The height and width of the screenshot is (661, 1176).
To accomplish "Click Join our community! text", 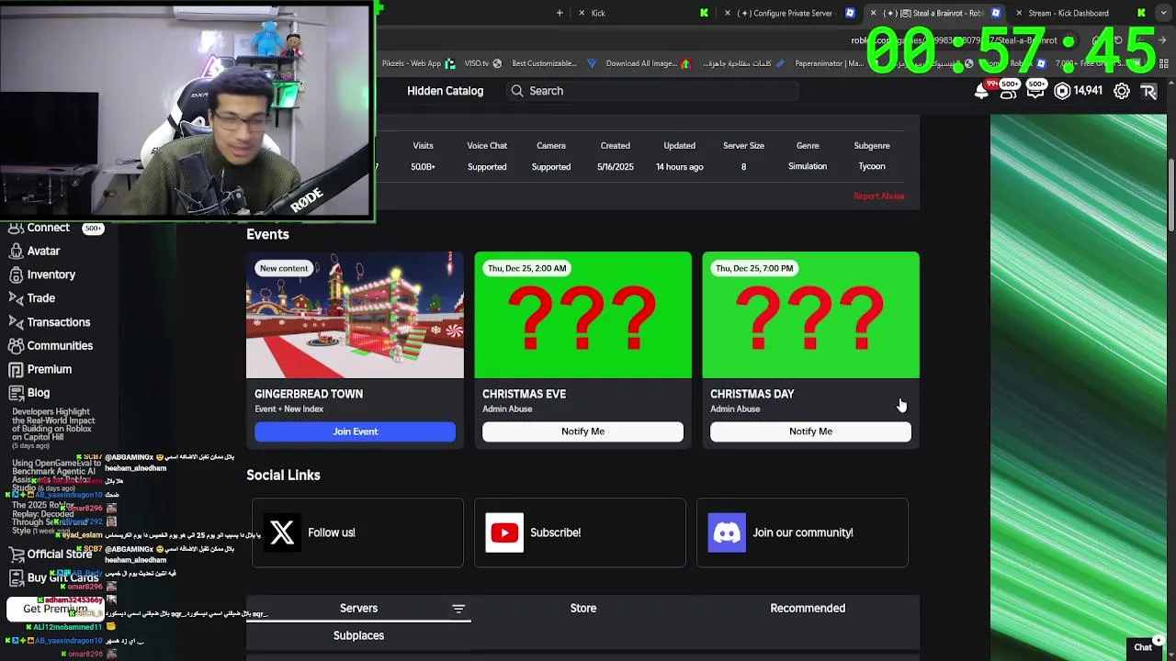I will (803, 532).
